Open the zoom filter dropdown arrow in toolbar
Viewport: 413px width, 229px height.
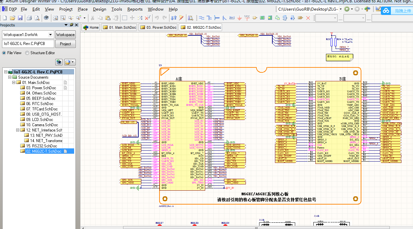[x=84, y=18]
